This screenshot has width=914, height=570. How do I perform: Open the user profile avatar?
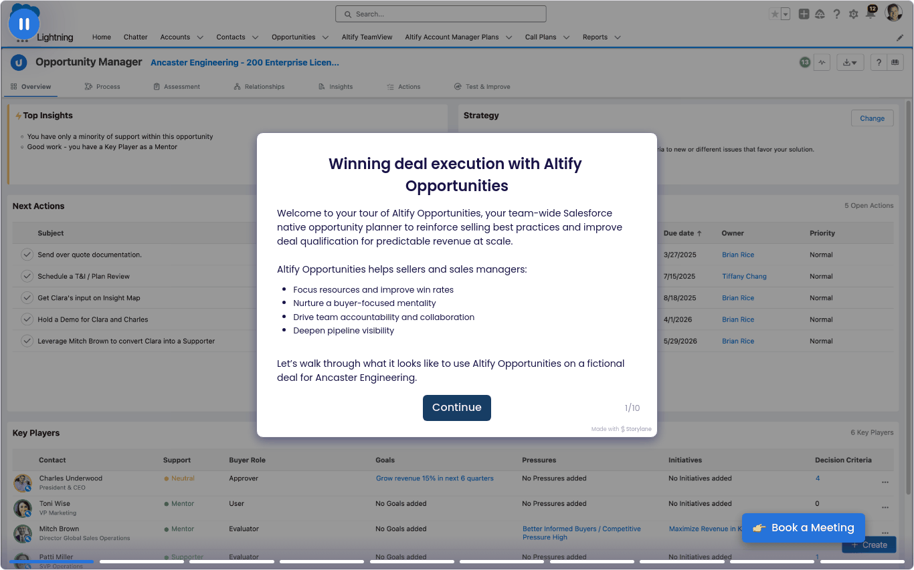pos(893,13)
